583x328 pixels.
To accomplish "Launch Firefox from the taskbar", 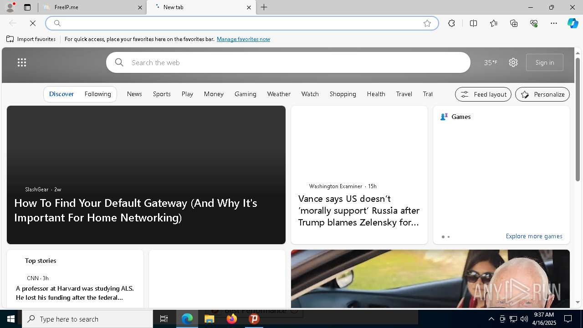I will click(x=231, y=319).
